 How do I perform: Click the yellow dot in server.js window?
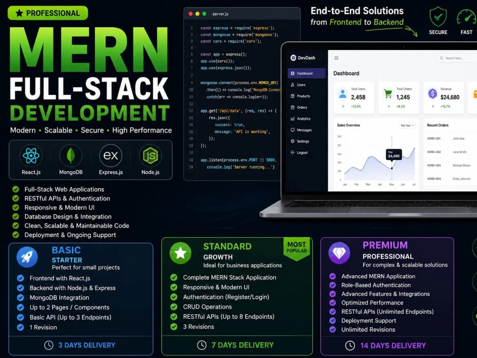coord(197,14)
